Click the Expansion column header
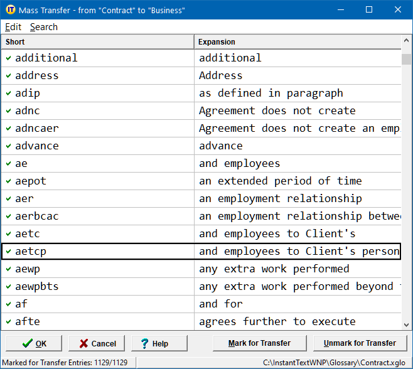This screenshot has height=369, width=413. [x=297, y=42]
